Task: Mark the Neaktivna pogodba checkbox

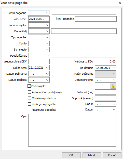Action: pyautogui.click(x=30, y=110)
